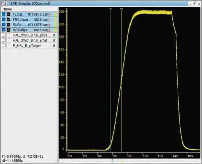Minimize the Graphic 200bar.mdf window
The height and width of the screenshot is (164, 202).
point(190,4)
